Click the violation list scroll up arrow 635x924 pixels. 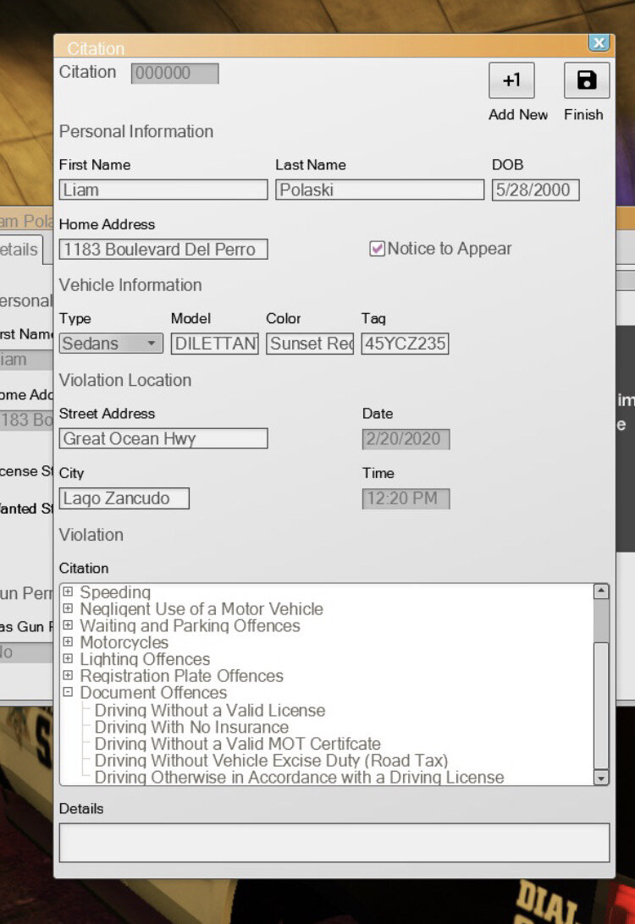tap(601, 592)
